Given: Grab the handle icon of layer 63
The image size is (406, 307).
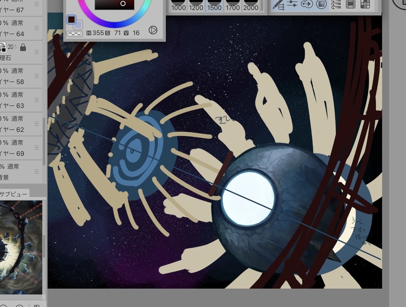Looking at the screenshot, I should click(37, 100).
